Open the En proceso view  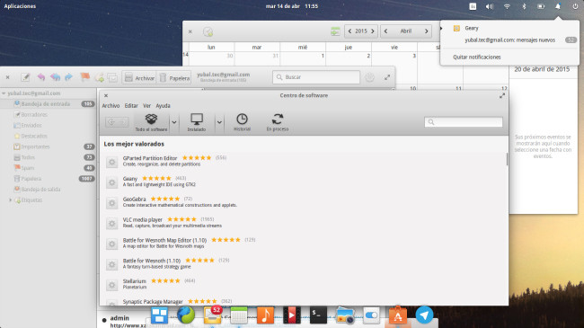(x=278, y=122)
